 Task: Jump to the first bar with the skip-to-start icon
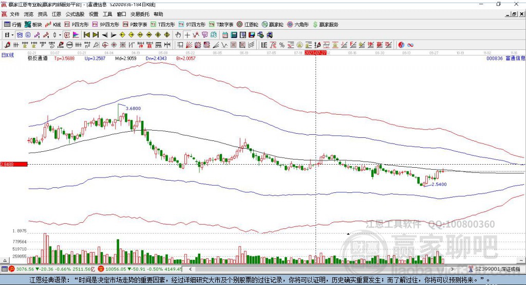tap(87, 35)
